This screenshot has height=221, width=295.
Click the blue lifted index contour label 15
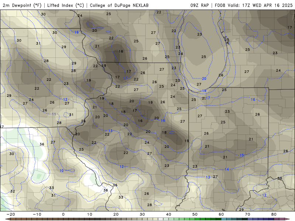tap(242, 155)
